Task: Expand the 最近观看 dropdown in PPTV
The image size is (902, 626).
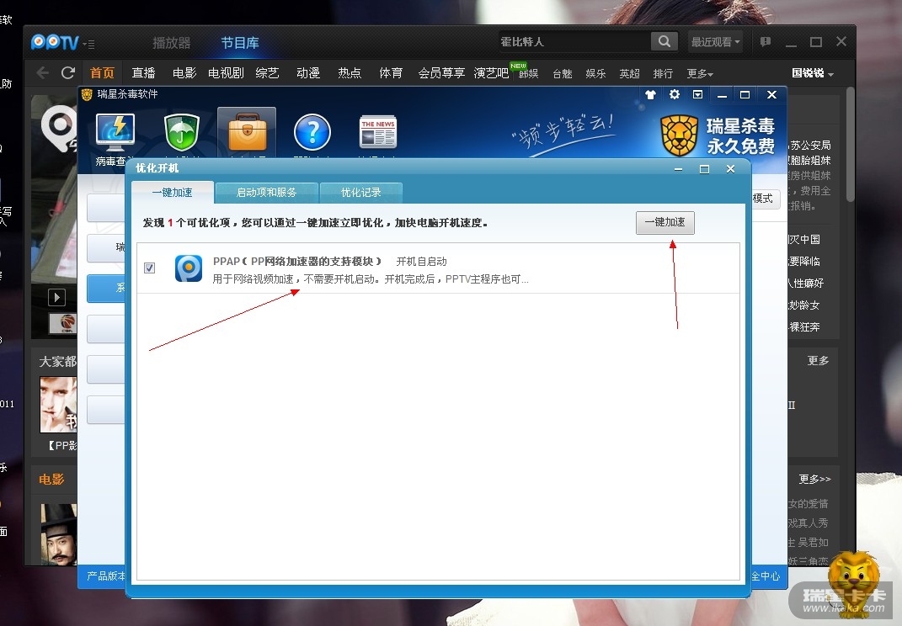Action: coord(716,41)
